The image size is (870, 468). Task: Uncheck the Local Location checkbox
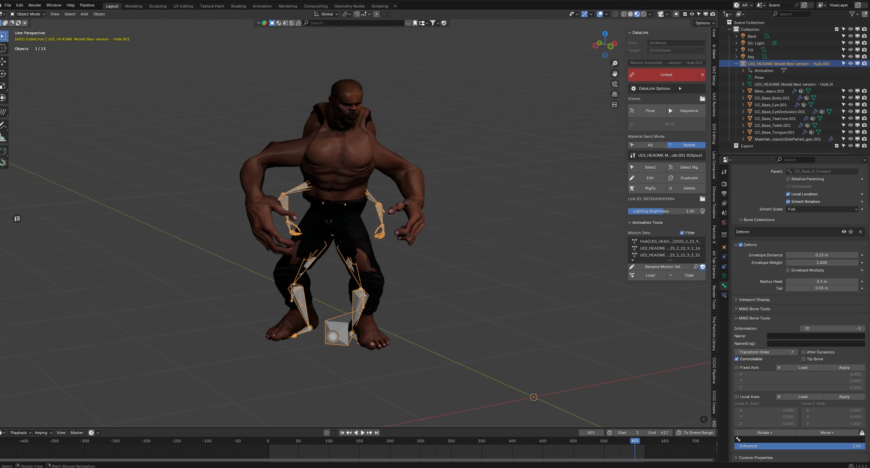point(788,194)
